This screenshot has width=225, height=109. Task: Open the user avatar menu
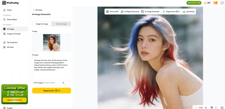coord(222,3)
